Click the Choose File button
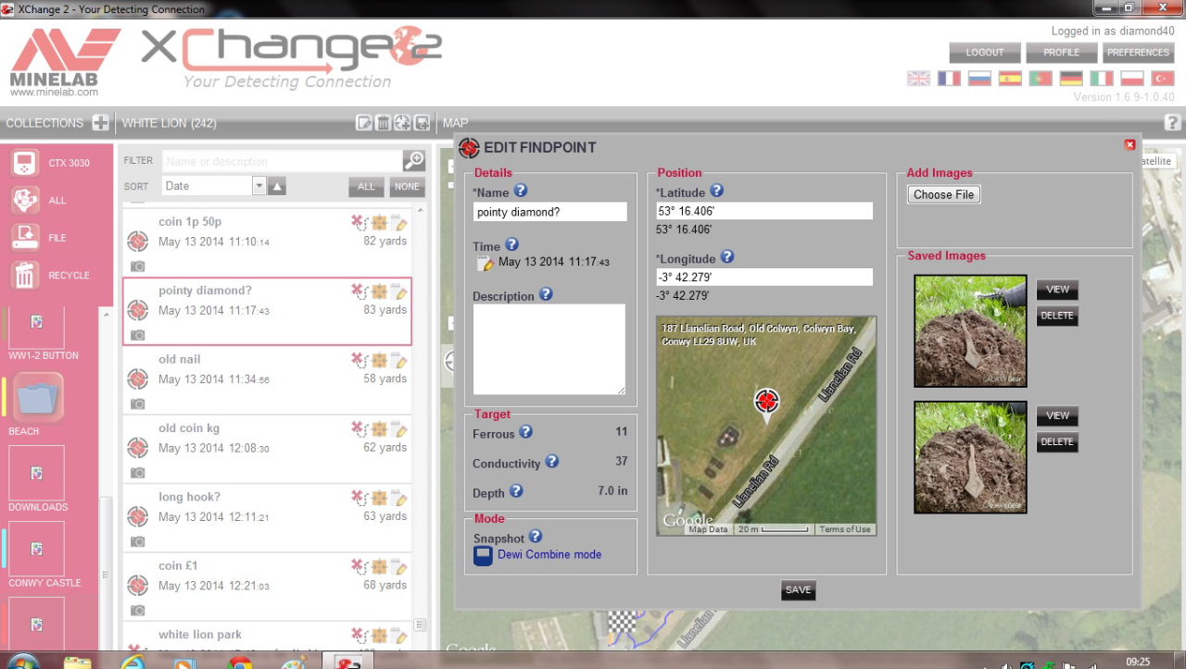This screenshot has width=1186, height=669. pyautogui.click(x=944, y=194)
